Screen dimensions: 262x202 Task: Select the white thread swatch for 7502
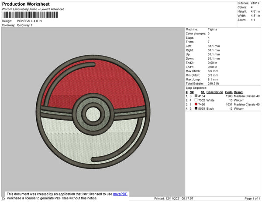(x=196, y=100)
